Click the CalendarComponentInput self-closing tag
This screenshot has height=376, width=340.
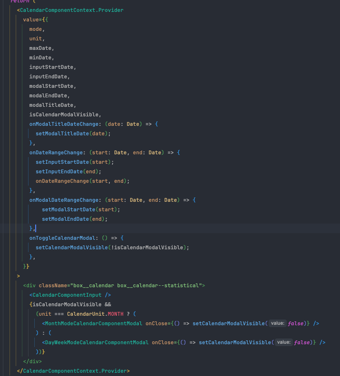[70, 295]
